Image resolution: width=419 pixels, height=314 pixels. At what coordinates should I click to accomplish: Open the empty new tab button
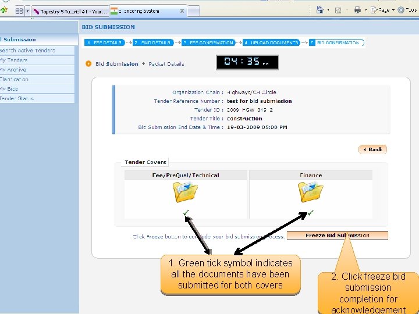tap(194, 11)
